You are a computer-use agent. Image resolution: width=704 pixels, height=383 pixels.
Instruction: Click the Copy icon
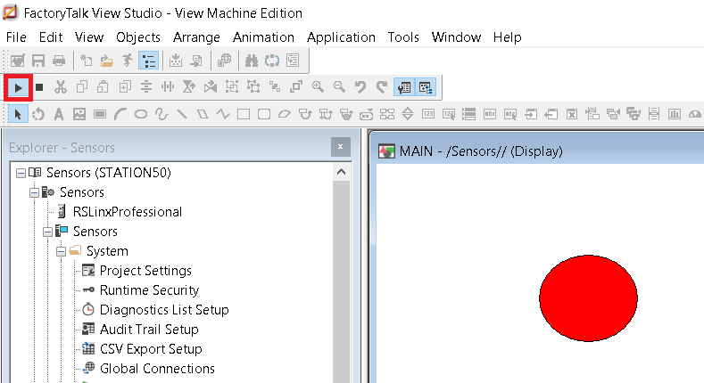(82, 87)
